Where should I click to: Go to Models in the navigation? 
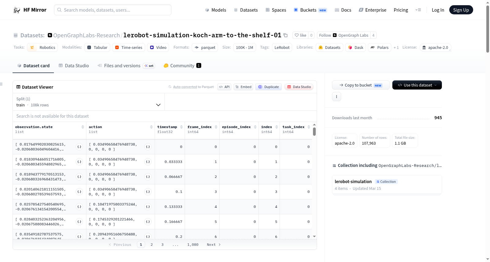[216, 10]
